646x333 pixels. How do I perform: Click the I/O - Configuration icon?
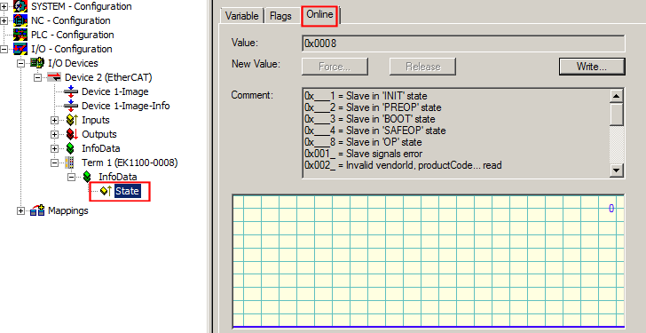20,49
